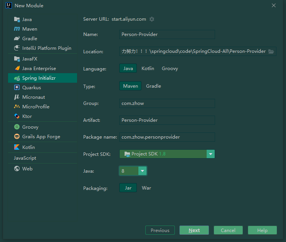Choose the Gradle elephant icon
Image resolution: width=286 pixels, height=242 pixels.
(x=17, y=38)
